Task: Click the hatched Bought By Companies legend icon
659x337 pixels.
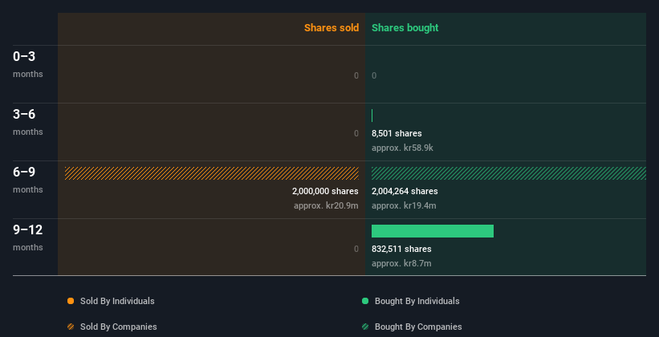Action: pyautogui.click(x=365, y=327)
